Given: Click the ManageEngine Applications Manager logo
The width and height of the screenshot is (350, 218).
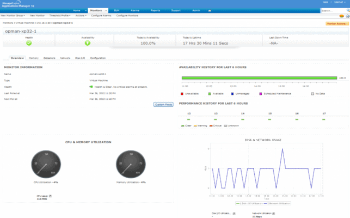Looking at the screenshot, I should coord(18,4).
